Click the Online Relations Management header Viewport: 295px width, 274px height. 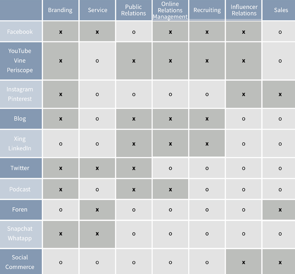(x=170, y=10)
